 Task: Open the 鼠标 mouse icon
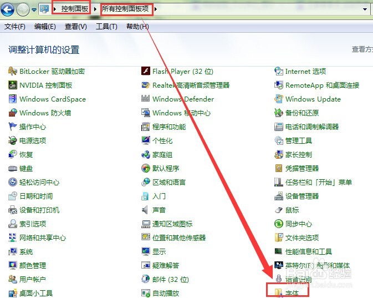point(279,210)
